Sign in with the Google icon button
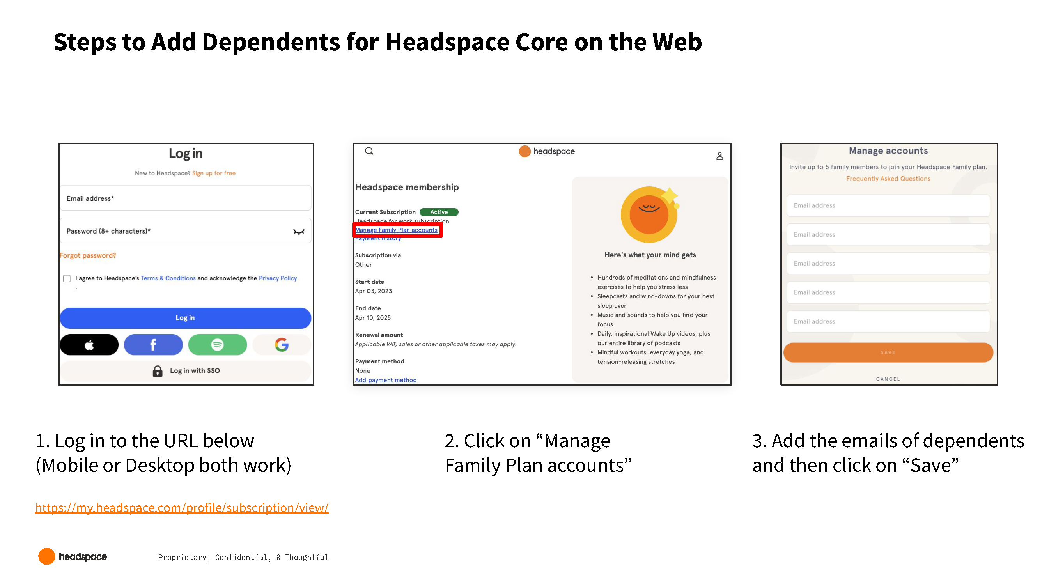The image size is (1049, 588). pos(282,345)
